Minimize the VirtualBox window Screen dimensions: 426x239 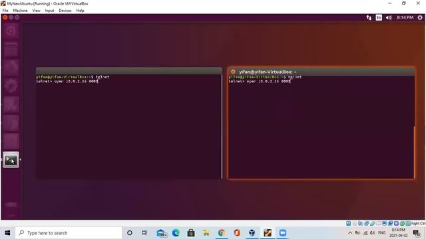click(x=390, y=3)
